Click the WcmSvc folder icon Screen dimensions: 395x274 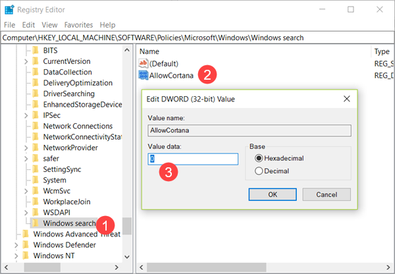pos(36,191)
